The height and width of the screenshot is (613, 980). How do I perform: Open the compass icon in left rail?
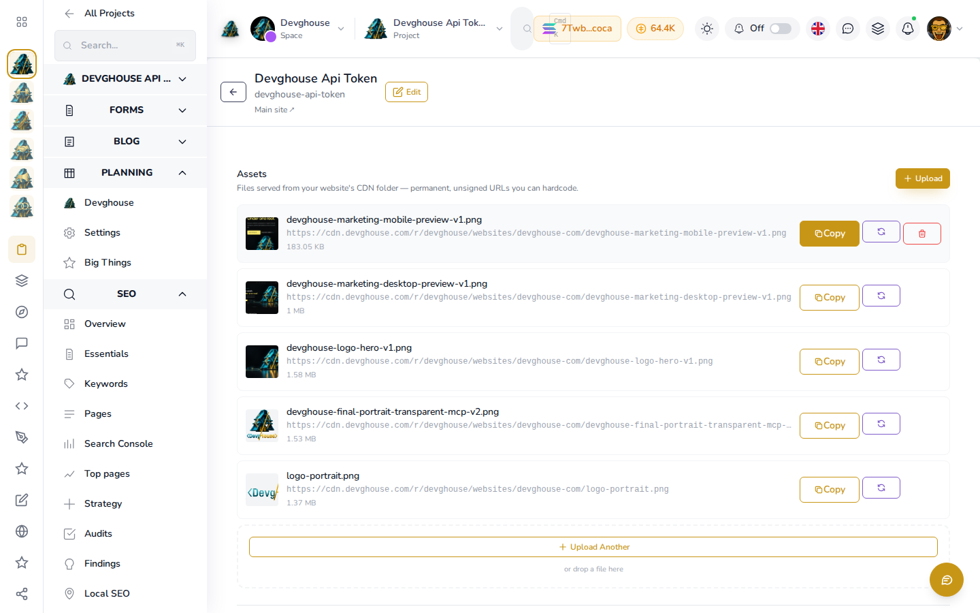22,312
